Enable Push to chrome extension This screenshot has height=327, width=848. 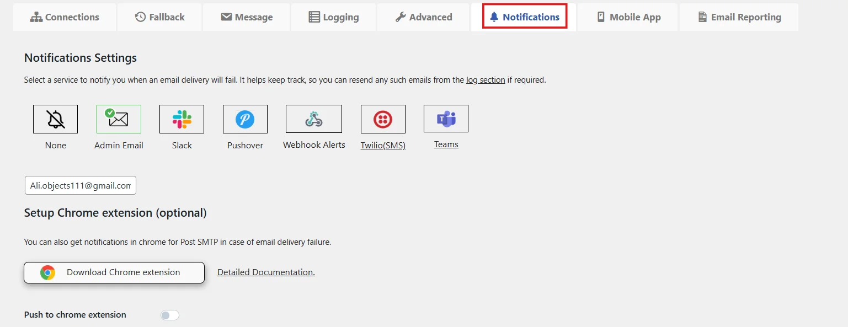[169, 314]
